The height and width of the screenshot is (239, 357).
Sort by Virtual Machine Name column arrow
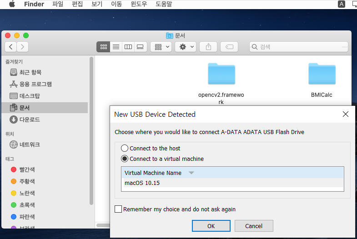pyautogui.click(x=191, y=173)
